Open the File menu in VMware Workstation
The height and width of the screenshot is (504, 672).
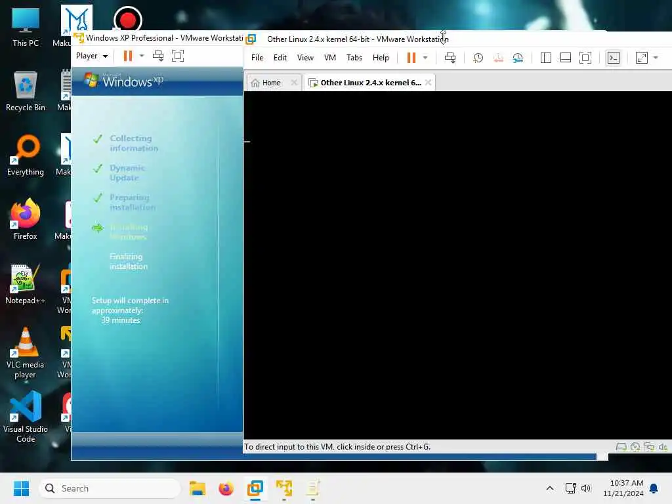point(257,58)
